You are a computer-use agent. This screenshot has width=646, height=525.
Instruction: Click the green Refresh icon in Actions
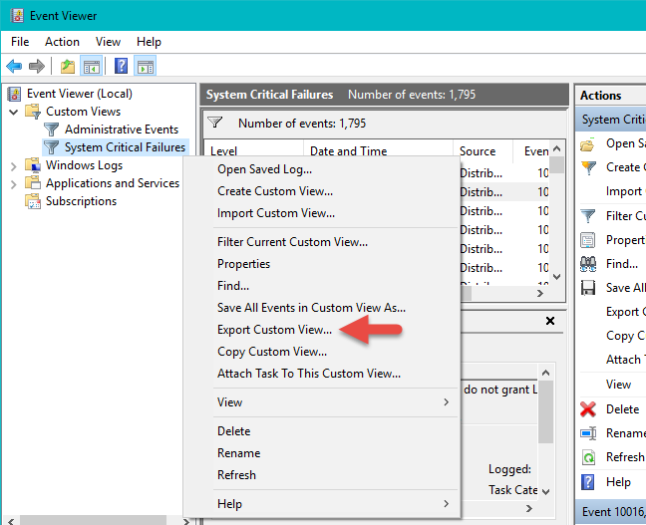[588, 457]
